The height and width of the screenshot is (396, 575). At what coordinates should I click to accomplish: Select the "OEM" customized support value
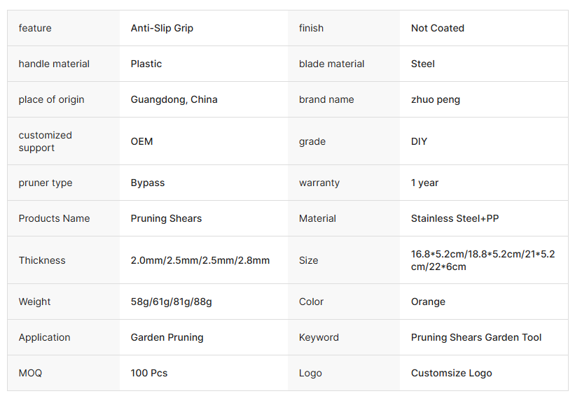coord(141,141)
